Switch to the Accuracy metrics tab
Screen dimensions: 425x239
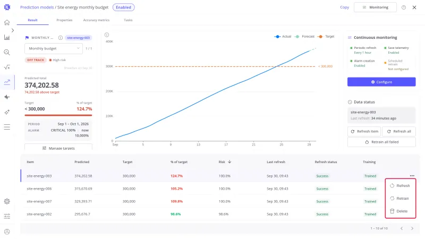tap(96, 20)
